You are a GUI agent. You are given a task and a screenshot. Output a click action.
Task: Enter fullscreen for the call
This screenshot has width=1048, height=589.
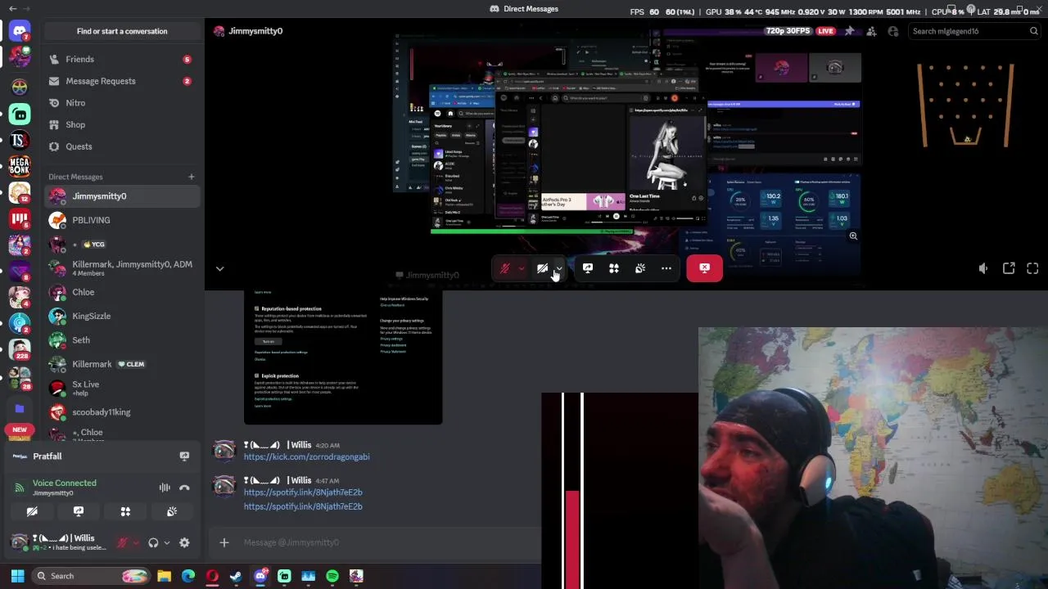tap(1032, 268)
